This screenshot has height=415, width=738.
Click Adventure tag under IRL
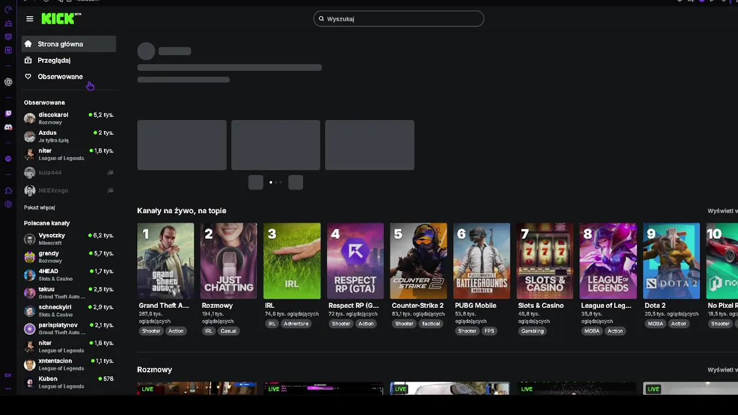(296, 323)
